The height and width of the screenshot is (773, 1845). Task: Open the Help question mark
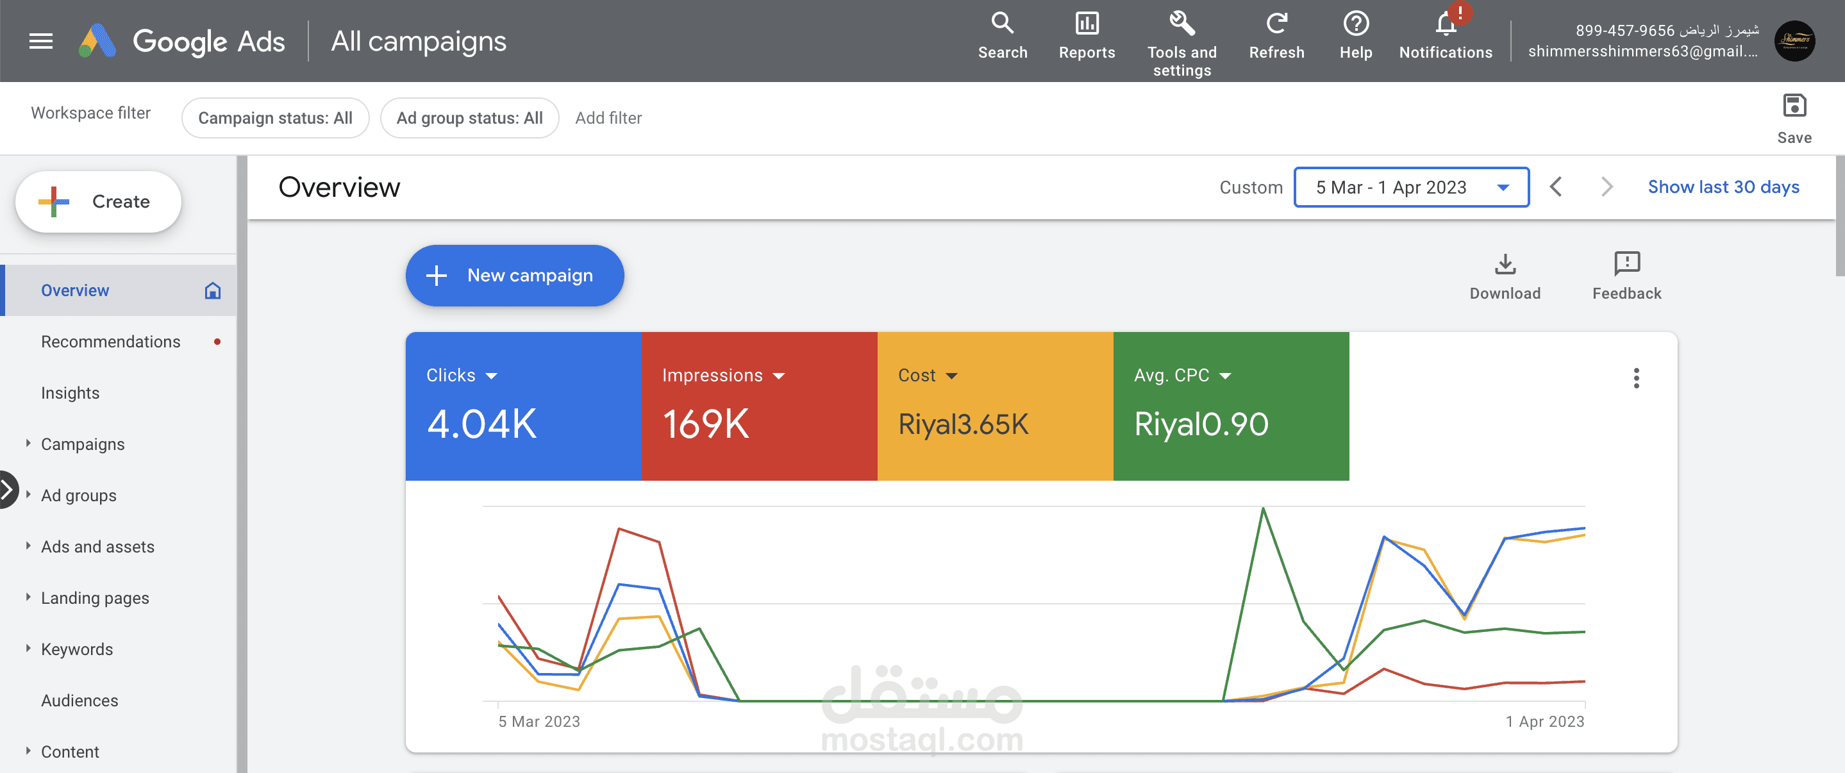1355,24
